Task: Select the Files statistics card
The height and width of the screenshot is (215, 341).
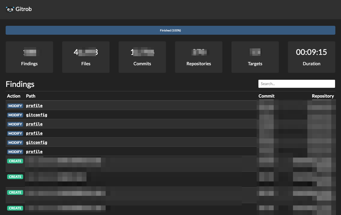Action: click(86, 57)
